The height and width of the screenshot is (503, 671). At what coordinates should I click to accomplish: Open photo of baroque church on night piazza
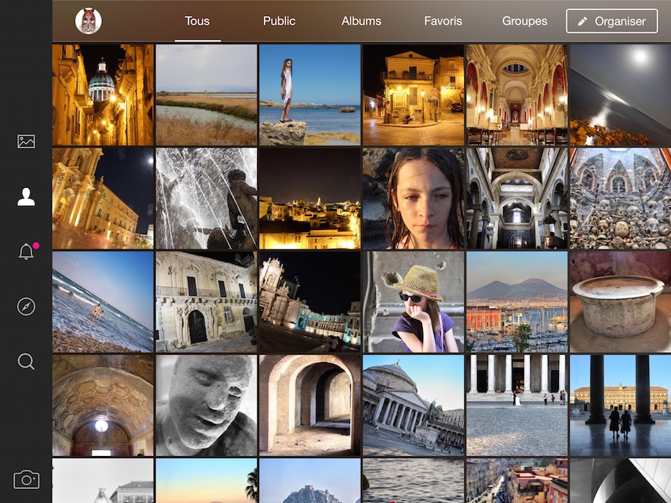click(x=310, y=302)
